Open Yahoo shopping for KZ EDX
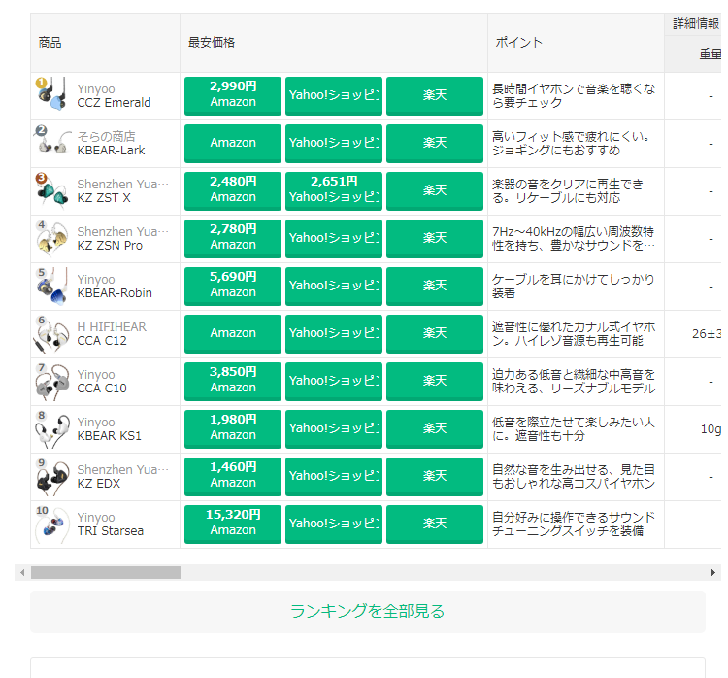The height and width of the screenshot is (678, 728). click(x=333, y=476)
